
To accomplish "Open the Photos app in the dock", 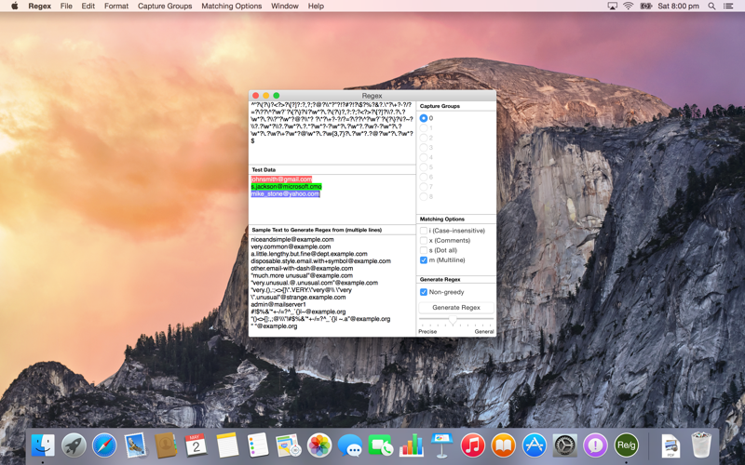I will (x=319, y=445).
